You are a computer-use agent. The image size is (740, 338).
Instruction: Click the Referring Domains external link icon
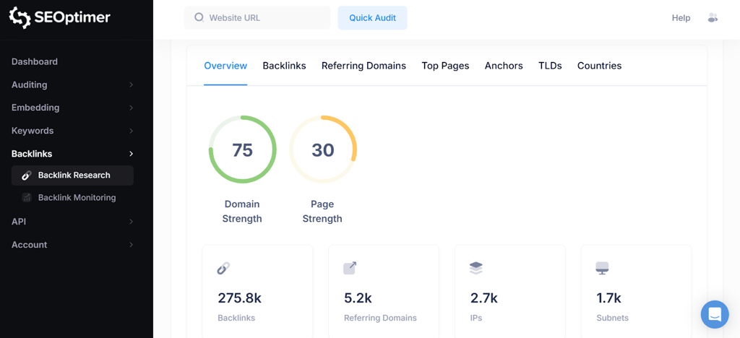(x=350, y=268)
